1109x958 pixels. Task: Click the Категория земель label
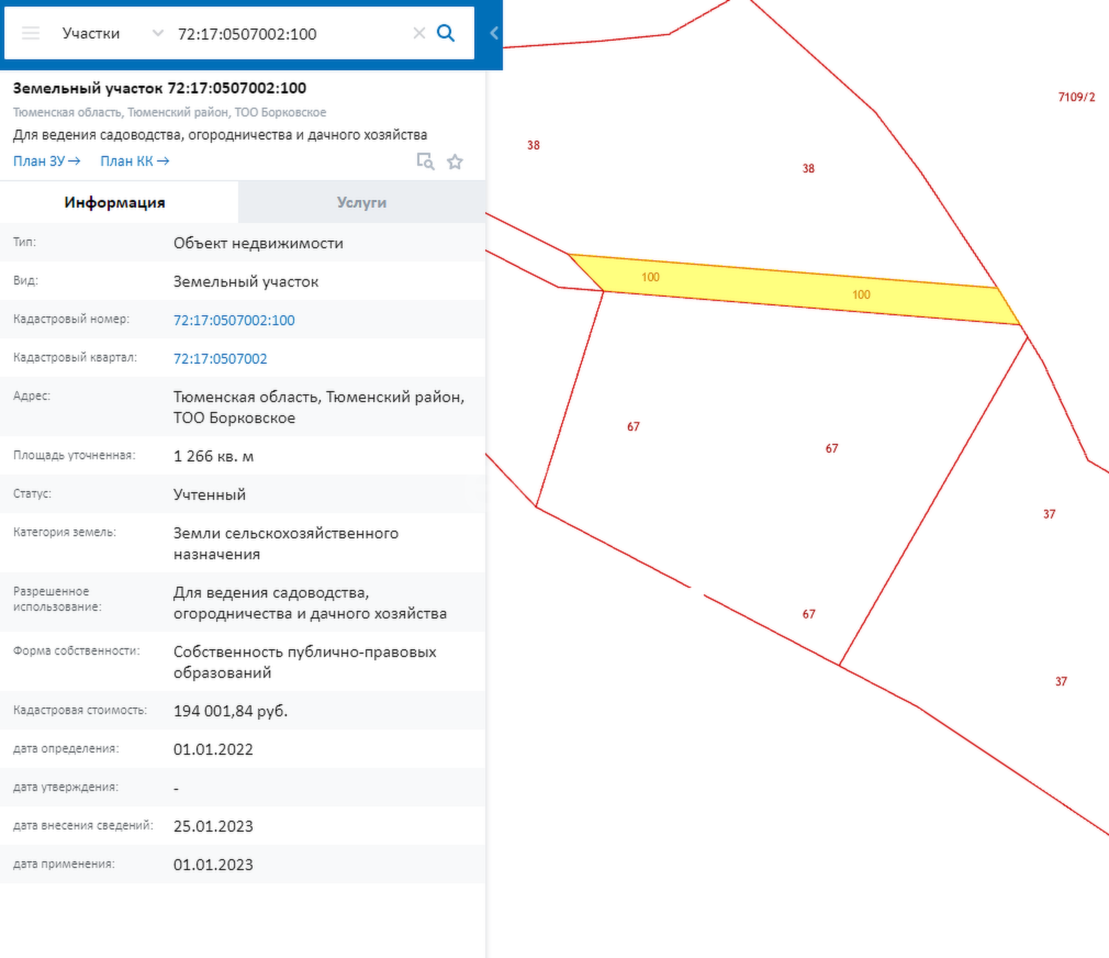(65, 532)
